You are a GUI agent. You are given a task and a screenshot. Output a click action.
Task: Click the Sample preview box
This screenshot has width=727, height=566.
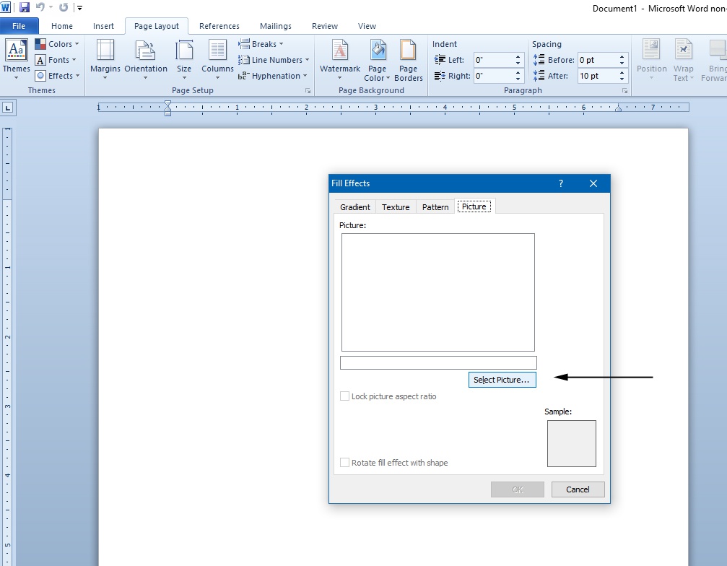(x=571, y=443)
